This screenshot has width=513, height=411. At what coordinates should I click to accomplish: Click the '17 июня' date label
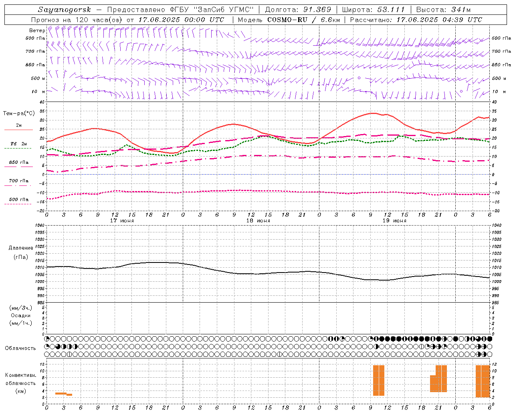coord(122,221)
